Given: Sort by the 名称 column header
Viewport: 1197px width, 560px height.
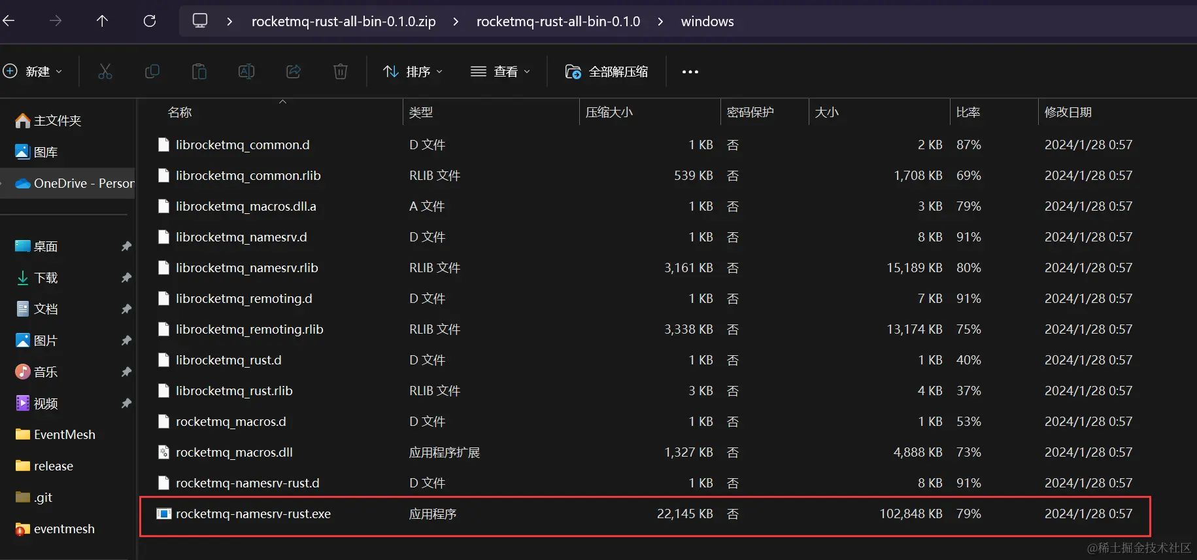Looking at the screenshot, I should tap(180, 112).
